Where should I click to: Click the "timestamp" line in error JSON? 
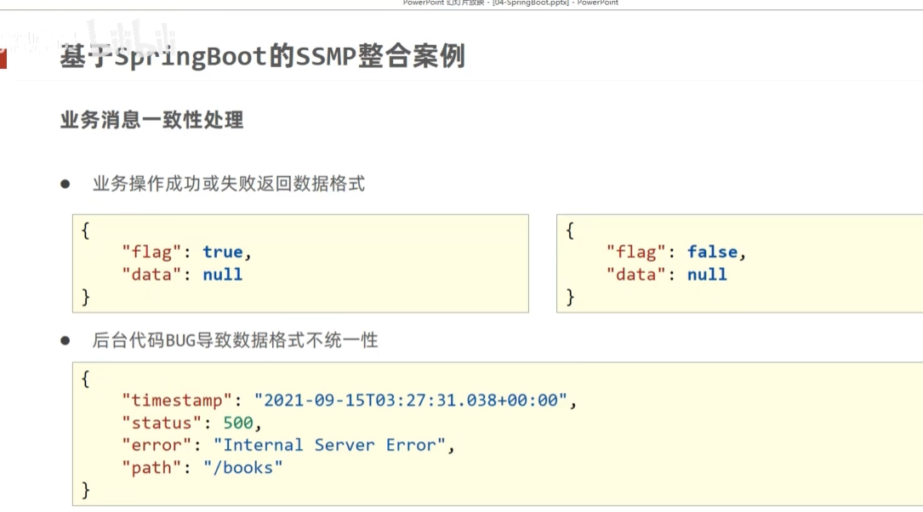(349, 401)
